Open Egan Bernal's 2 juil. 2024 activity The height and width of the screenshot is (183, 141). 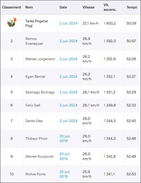tap(68, 77)
